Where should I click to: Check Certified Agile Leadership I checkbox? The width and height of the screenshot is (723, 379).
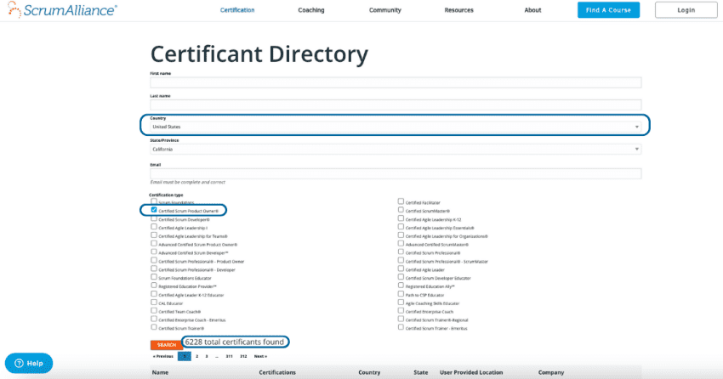[154, 227]
